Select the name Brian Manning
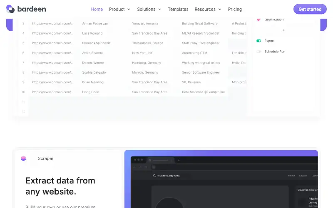The height and width of the screenshot is (208, 333). 93,82
